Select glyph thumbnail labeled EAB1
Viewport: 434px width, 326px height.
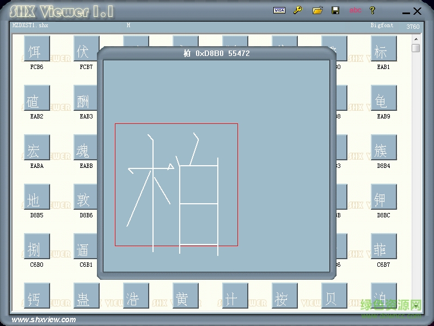383,49
